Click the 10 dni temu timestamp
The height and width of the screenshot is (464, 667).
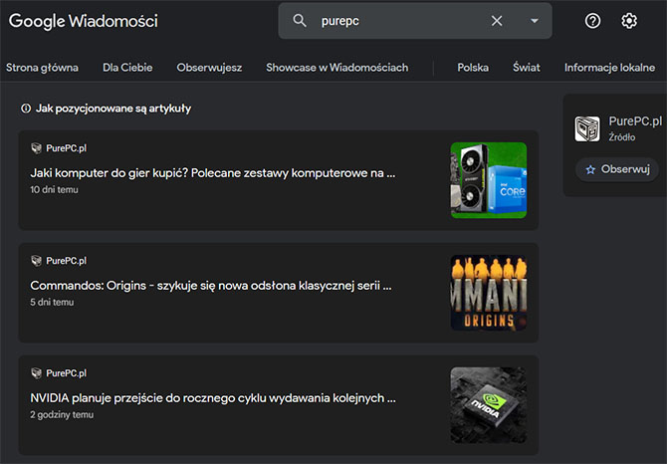(54, 190)
